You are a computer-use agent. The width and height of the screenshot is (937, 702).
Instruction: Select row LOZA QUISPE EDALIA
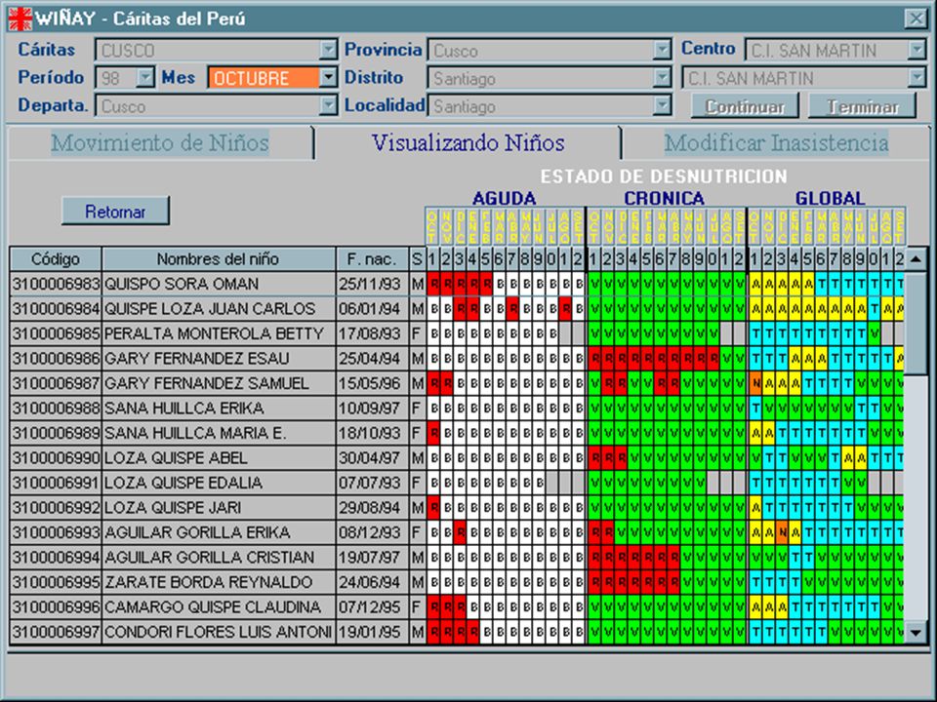457,483
